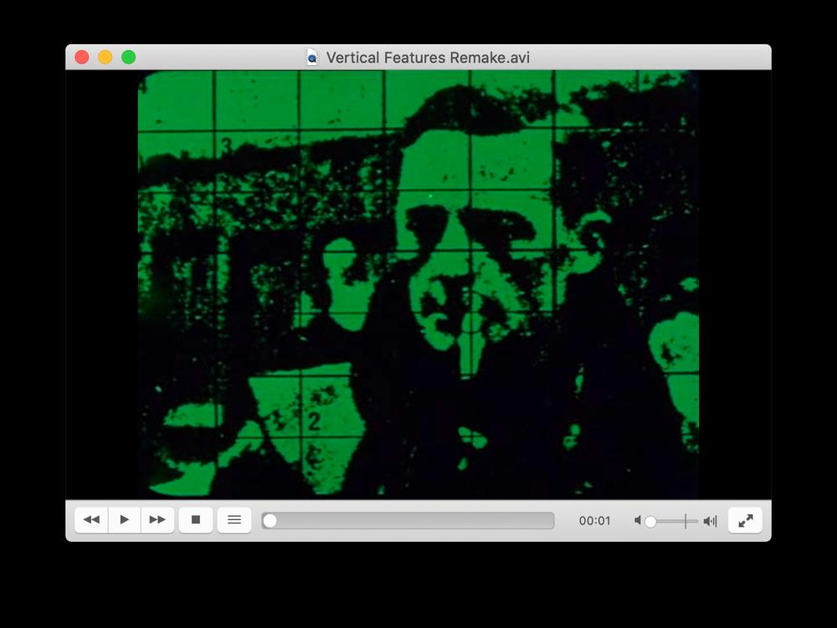The image size is (837, 628).
Task: Click the rewind (previous) button
Action: click(91, 520)
